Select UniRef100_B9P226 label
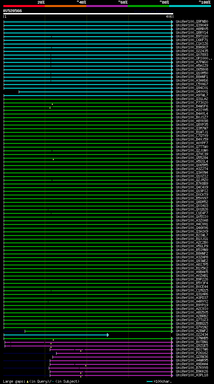Image resolution: width=214 pixels, height=384 pixels. [x=192, y=280]
